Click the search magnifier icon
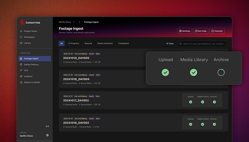The width and height of the screenshot is (249, 142). click(x=180, y=44)
